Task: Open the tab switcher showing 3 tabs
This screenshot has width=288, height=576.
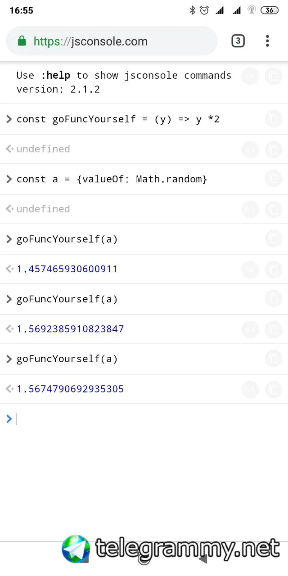Action: coord(238,41)
